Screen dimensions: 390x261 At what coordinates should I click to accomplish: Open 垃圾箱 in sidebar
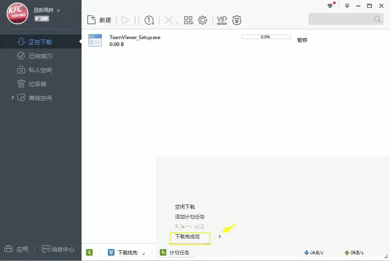click(x=40, y=84)
